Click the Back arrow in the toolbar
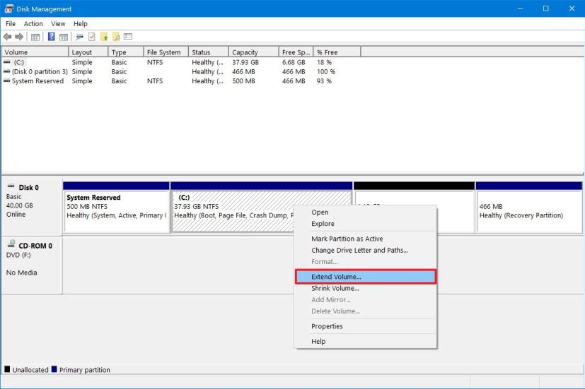 click(x=8, y=37)
